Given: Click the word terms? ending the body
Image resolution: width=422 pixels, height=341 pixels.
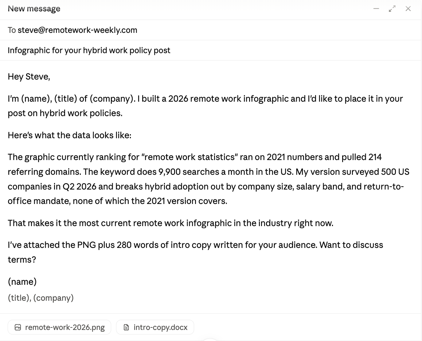Looking at the screenshot, I should point(22,260).
